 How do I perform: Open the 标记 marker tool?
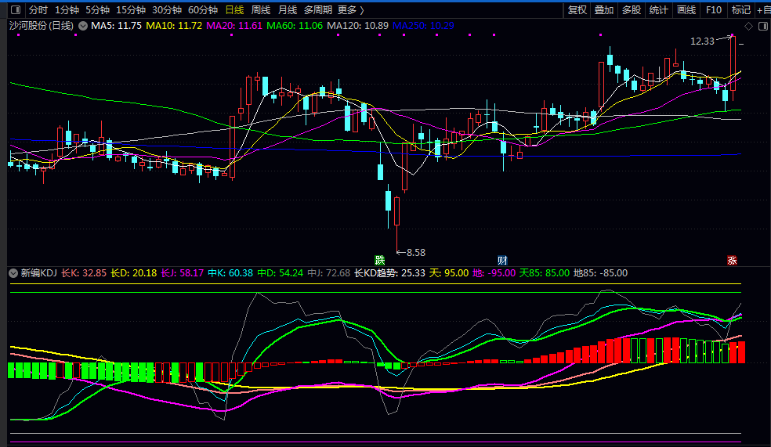[x=740, y=10]
